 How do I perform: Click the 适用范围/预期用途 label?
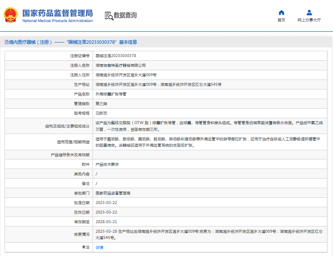(x=73, y=142)
